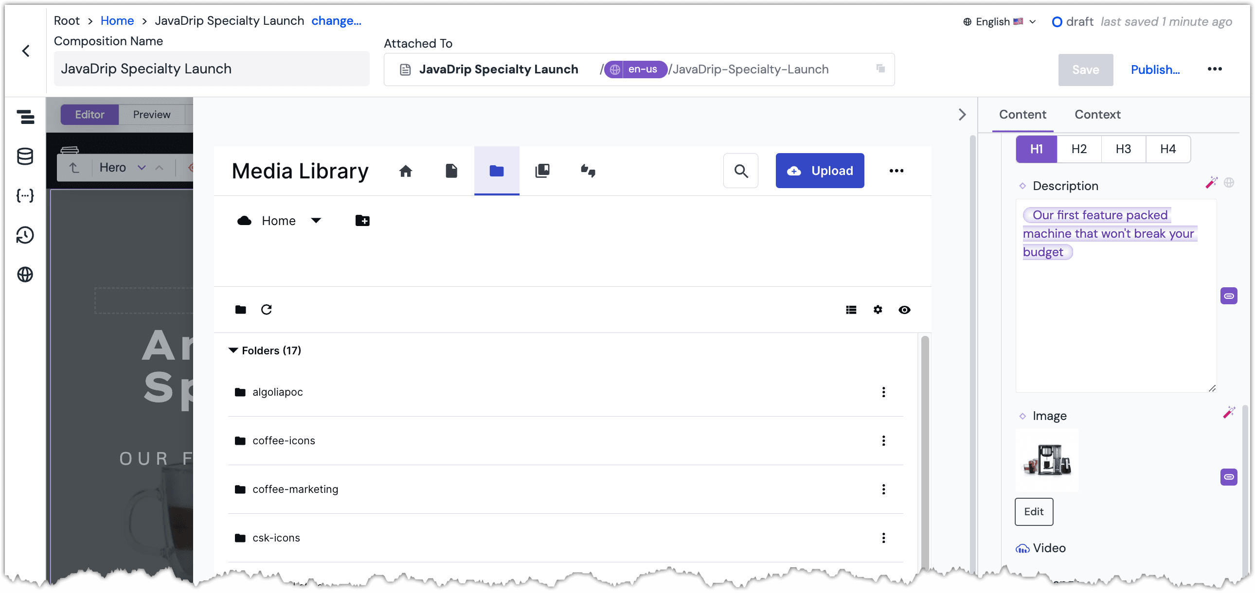Screen dimensions: 1255x593
Task: Open the Media Library collections icon
Action: pos(542,171)
